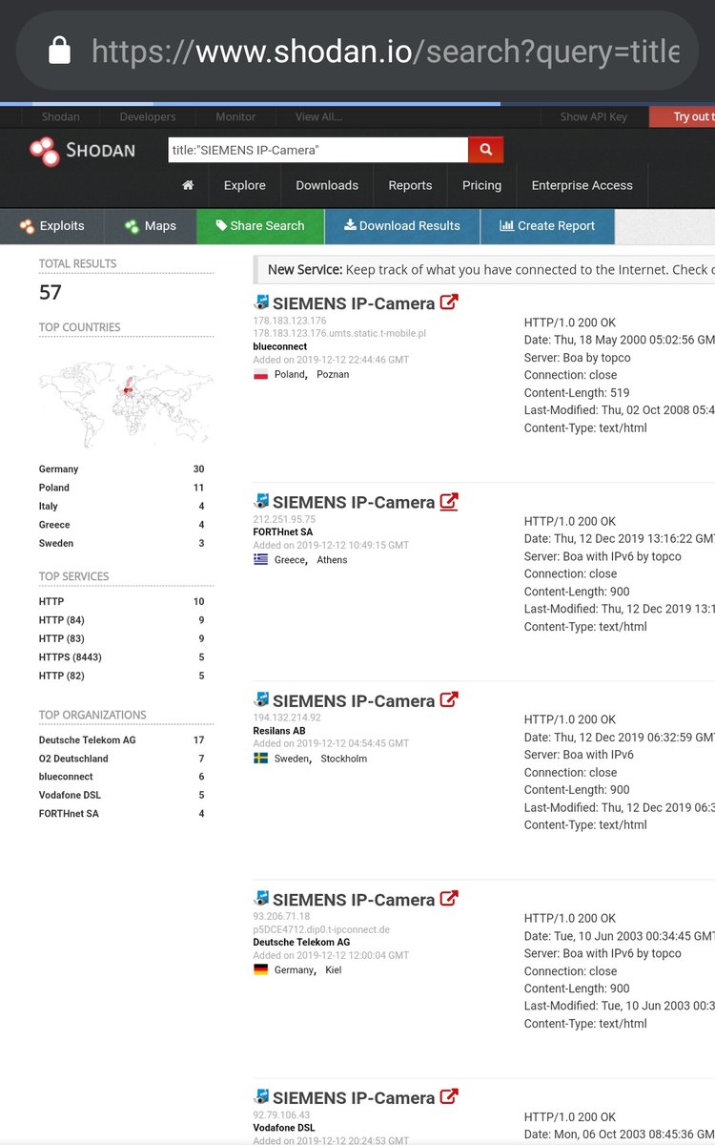Click the Shodan logo
The height and width of the screenshot is (1145, 715).
(x=82, y=150)
